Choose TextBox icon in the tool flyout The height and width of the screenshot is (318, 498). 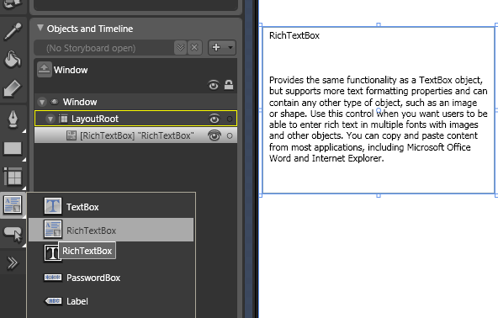tap(53, 206)
